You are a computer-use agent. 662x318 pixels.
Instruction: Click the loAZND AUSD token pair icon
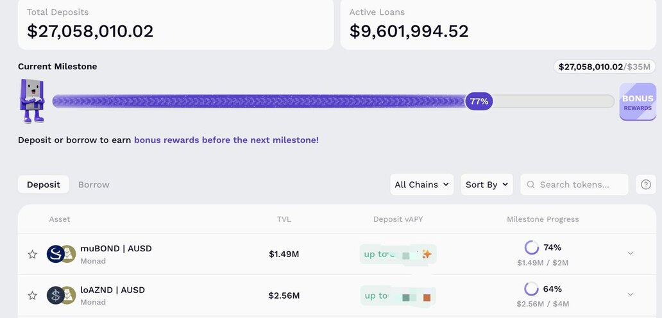pyautogui.click(x=61, y=296)
